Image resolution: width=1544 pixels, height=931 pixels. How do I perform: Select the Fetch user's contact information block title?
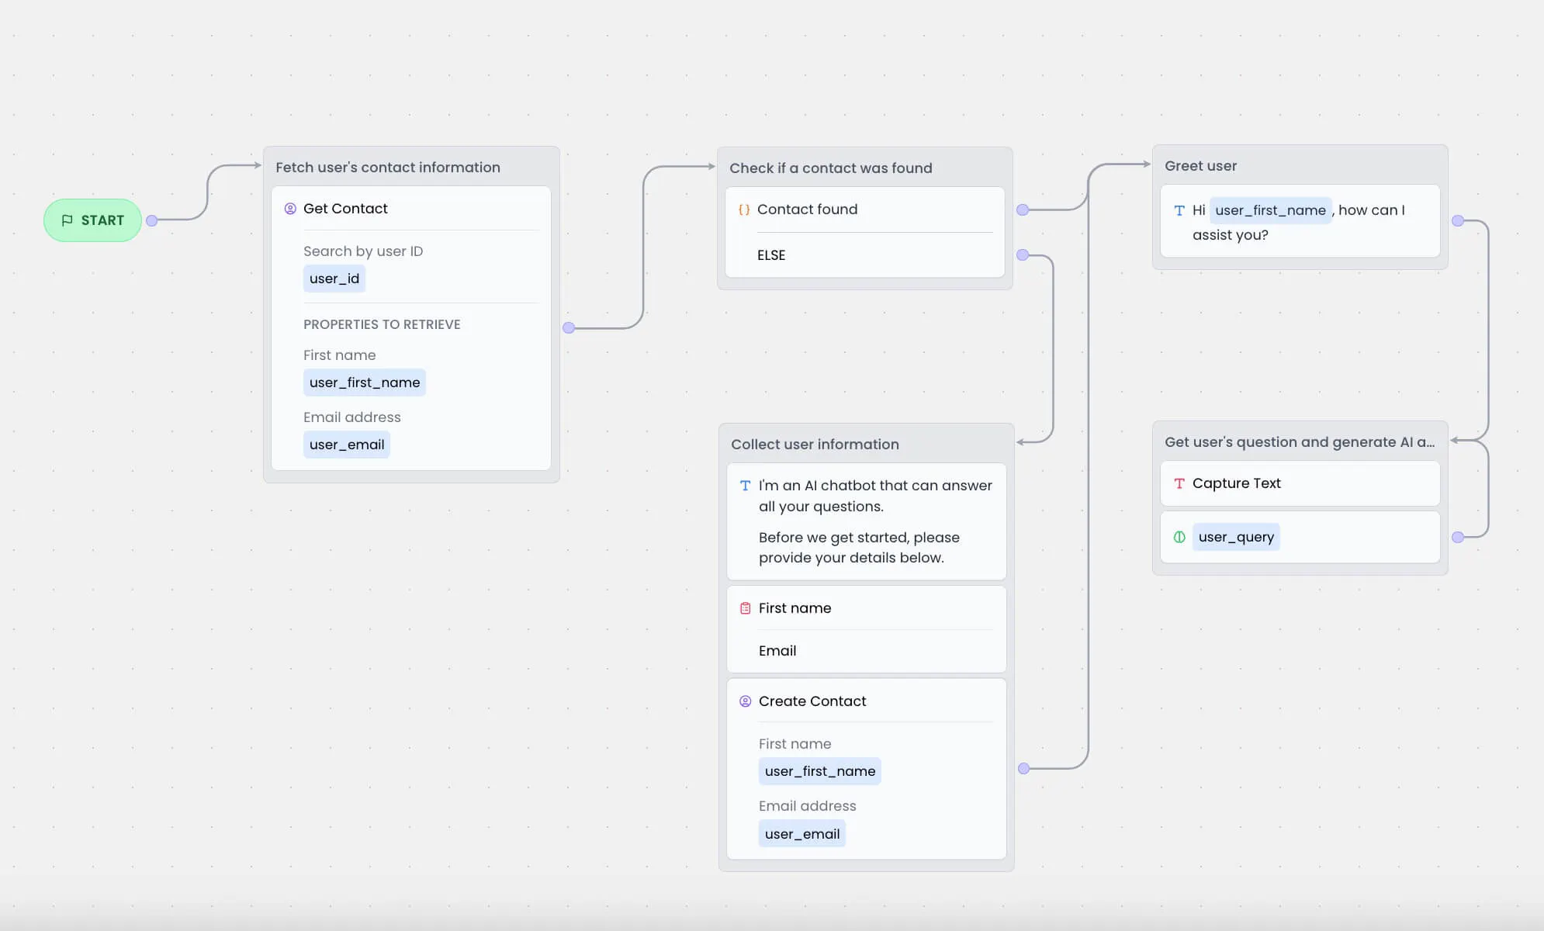[x=388, y=168]
